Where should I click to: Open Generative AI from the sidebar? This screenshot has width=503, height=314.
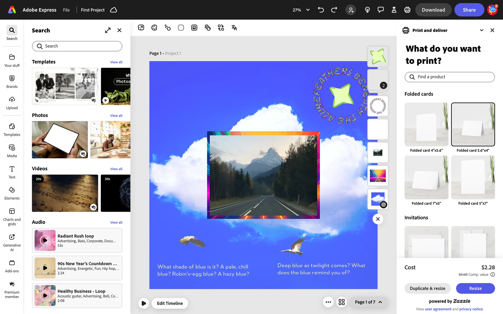point(12,243)
